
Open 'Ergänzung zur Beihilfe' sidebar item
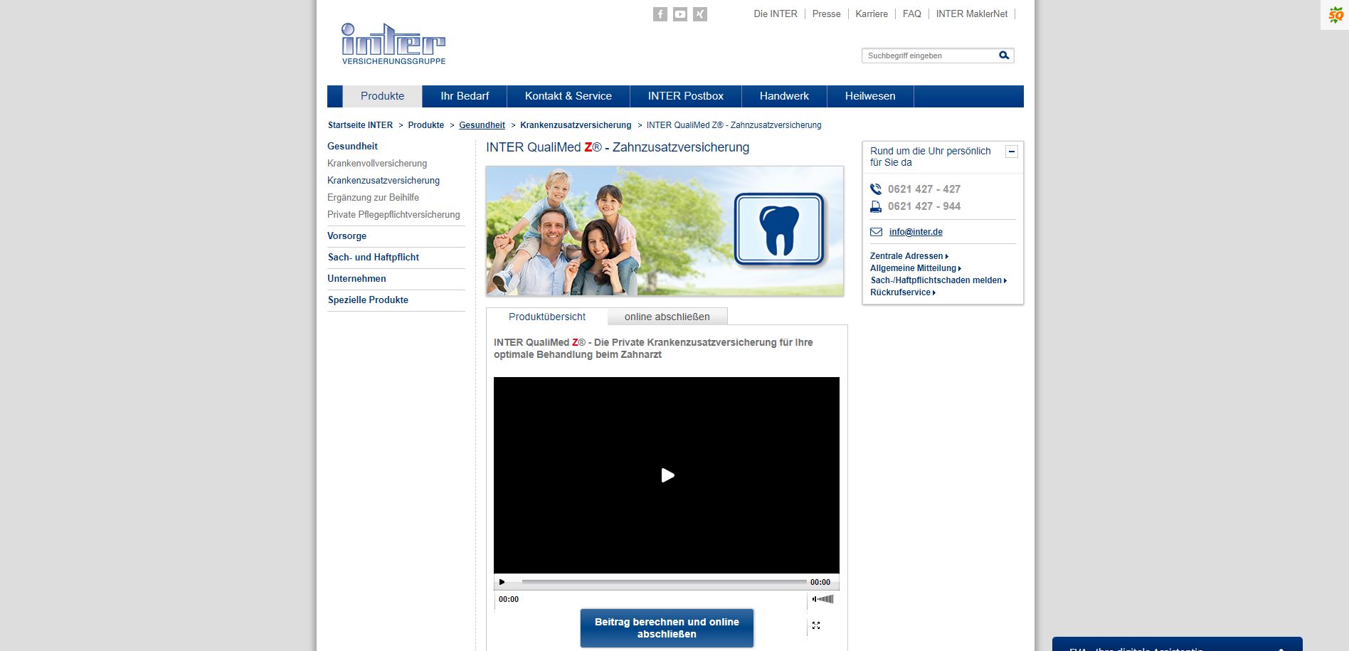373,198
